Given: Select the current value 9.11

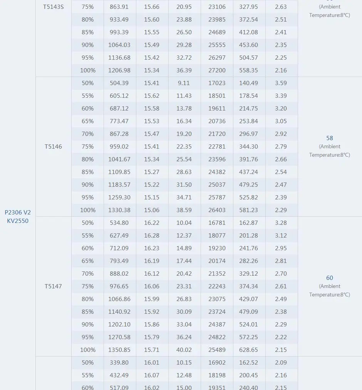Looking at the screenshot, I should 184,83.
